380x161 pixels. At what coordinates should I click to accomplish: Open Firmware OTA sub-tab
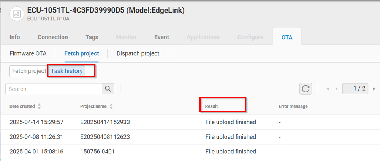pos(28,53)
